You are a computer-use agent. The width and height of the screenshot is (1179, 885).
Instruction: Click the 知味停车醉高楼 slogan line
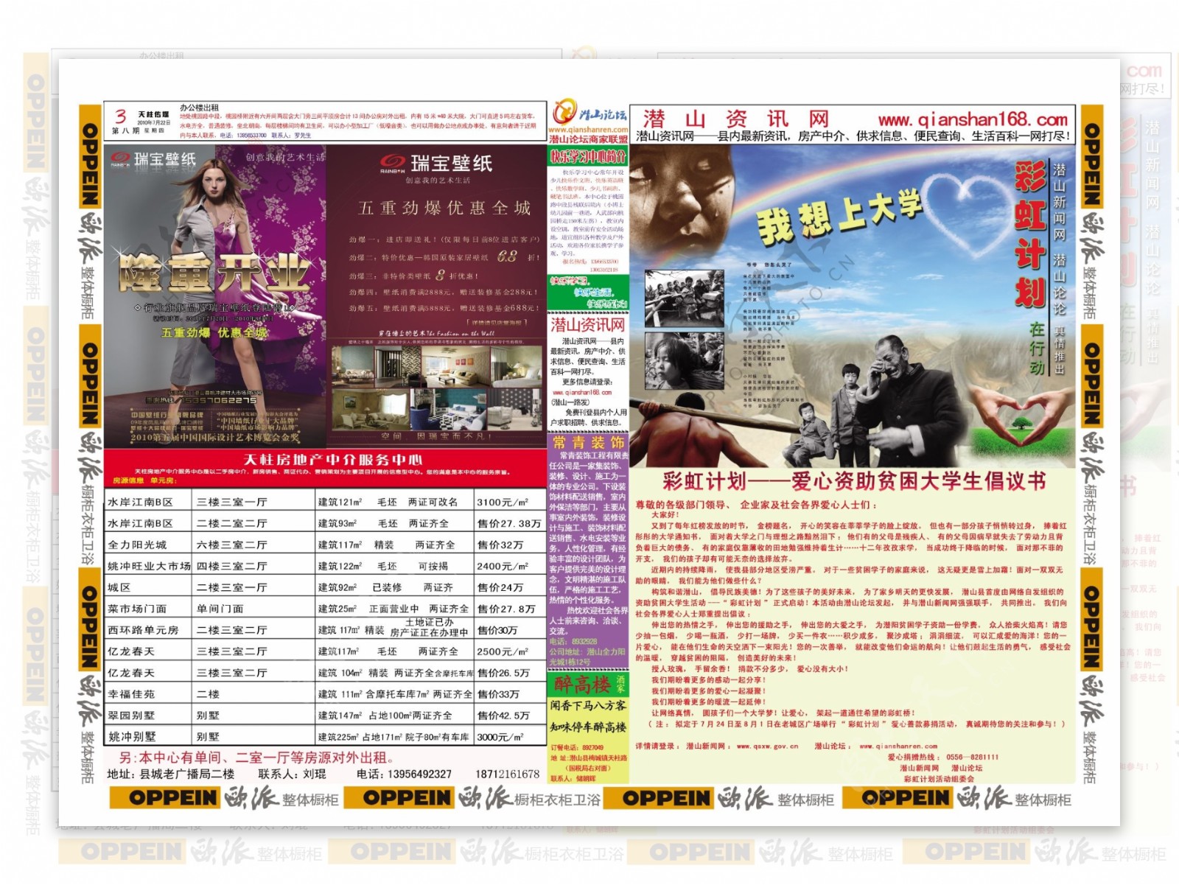pos(588,727)
